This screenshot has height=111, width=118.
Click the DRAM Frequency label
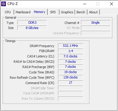pyautogui.click(x=42, y=46)
